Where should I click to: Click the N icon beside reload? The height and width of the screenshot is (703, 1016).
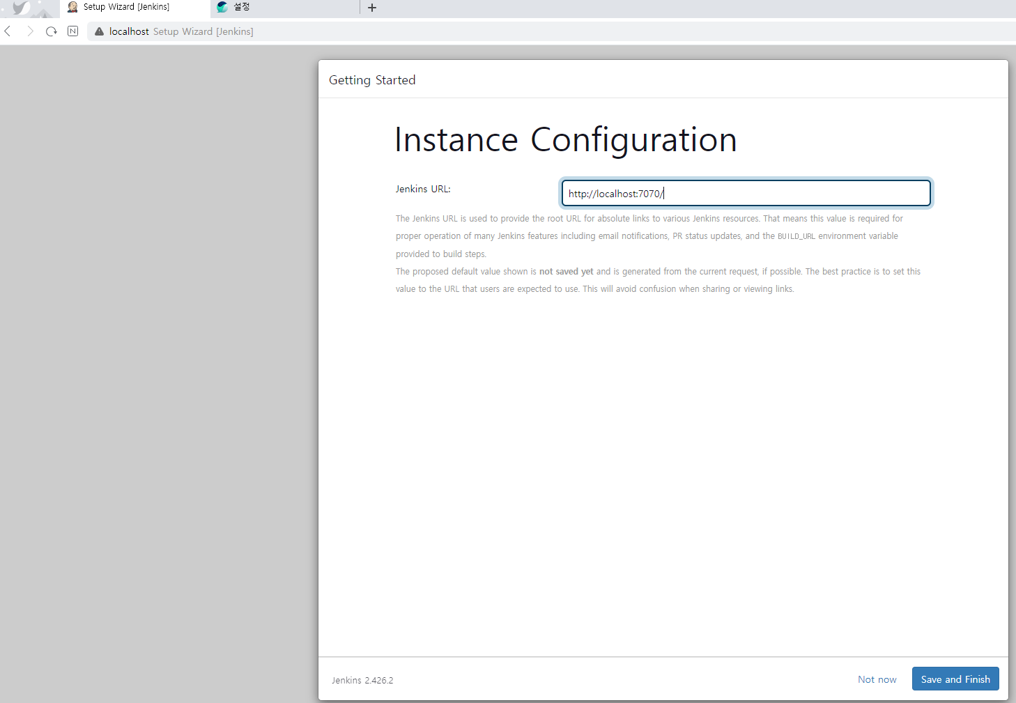72,31
